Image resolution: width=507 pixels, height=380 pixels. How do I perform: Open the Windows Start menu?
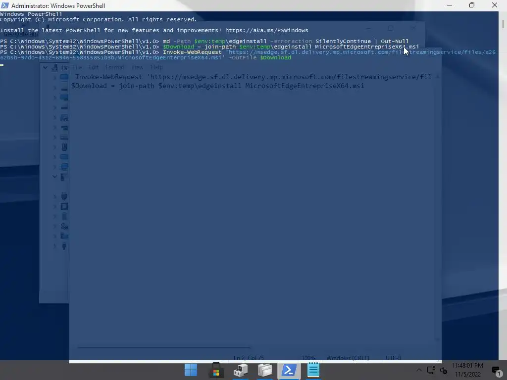[x=191, y=370]
